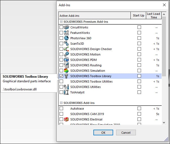Click the vertical scrollbar thumb
Image resolution: width=170 pixels, height=144 pixels.
click(x=164, y=46)
